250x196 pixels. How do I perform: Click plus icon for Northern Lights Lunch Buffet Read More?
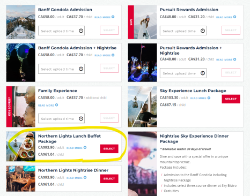click(x=85, y=147)
